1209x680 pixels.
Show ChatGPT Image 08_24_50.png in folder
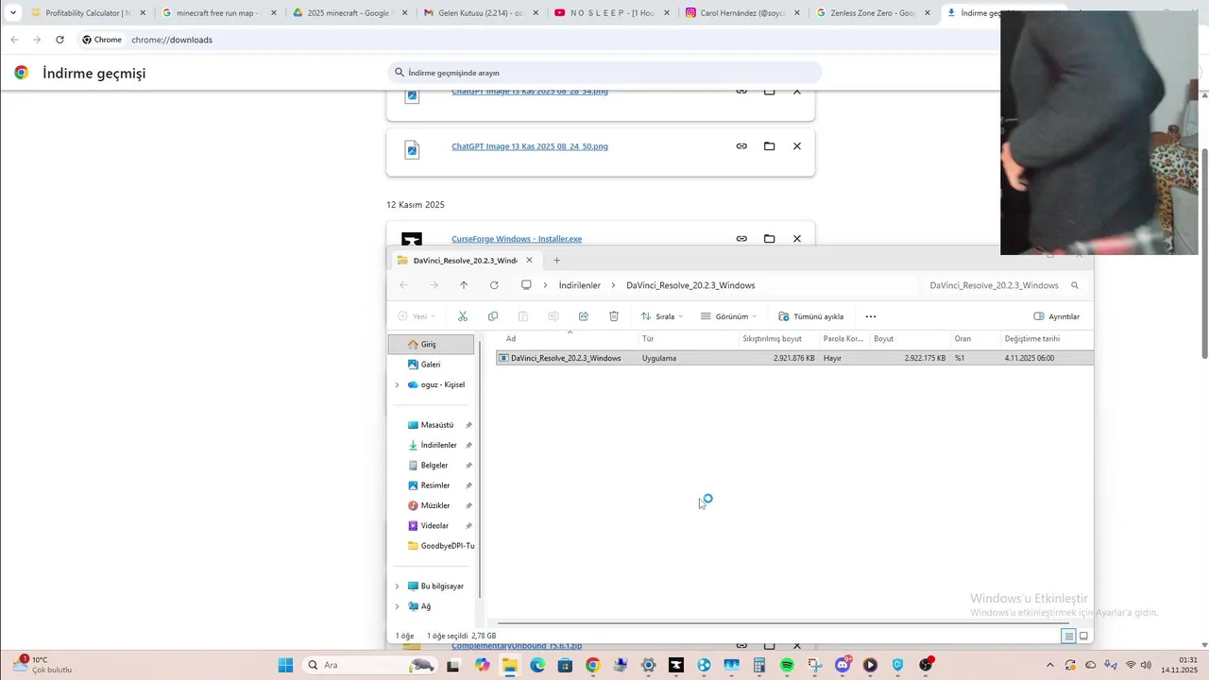tap(769, 146)
